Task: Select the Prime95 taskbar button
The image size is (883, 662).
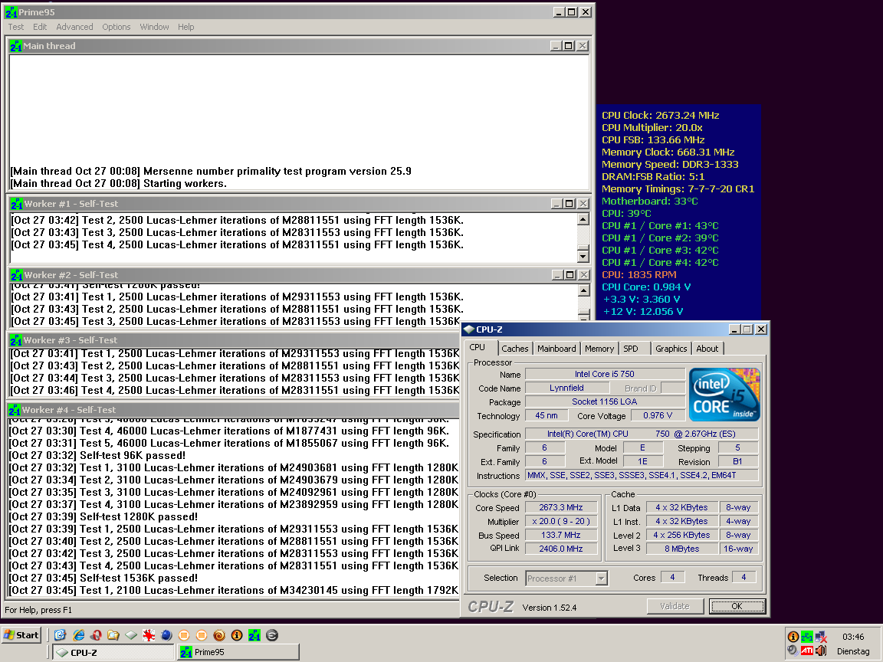Action: pyautogui.click(x=238, y=652)
